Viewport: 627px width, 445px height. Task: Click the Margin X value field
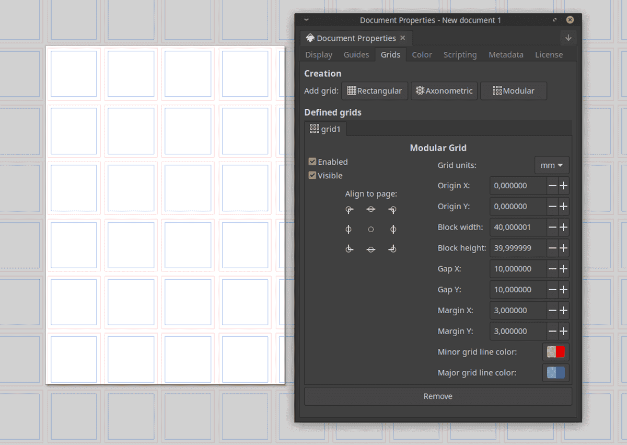pos(518,311)
